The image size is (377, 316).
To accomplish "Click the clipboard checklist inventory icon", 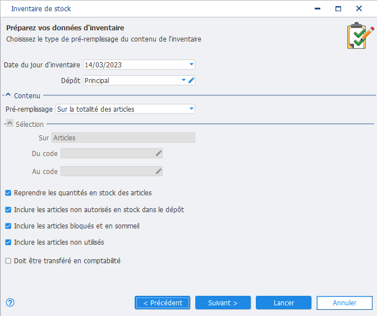I will 360,35.
